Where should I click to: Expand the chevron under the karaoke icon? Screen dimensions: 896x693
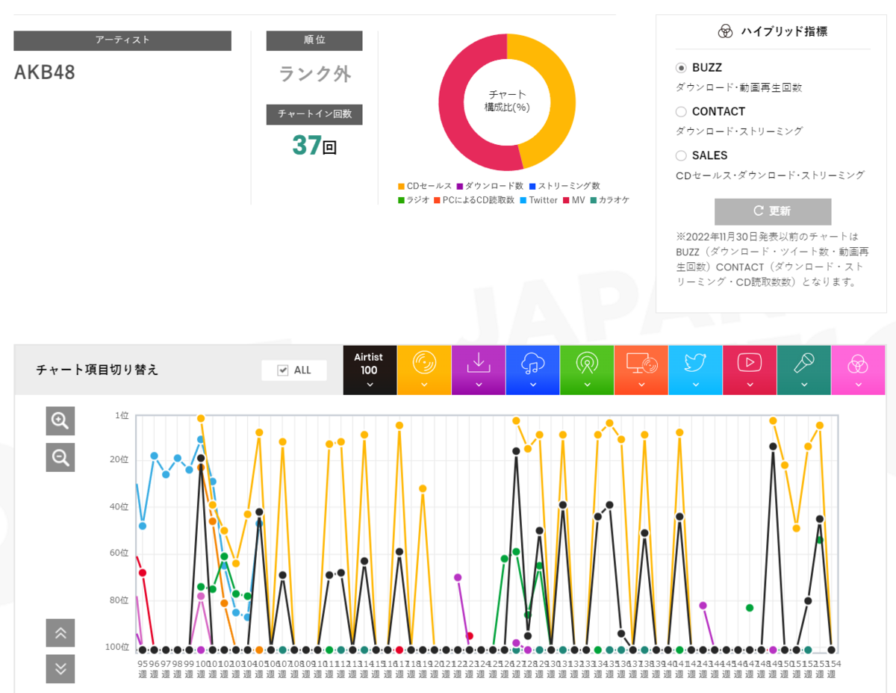coord(804,385)
